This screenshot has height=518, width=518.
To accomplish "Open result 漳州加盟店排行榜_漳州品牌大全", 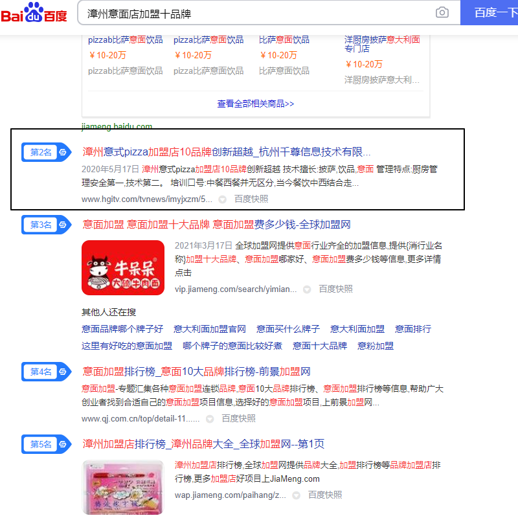I will 203,444.
